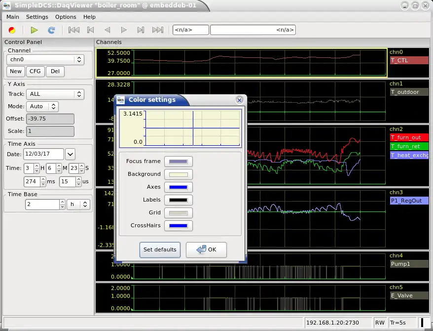Open the Settings menu

[x=37, y=17]
